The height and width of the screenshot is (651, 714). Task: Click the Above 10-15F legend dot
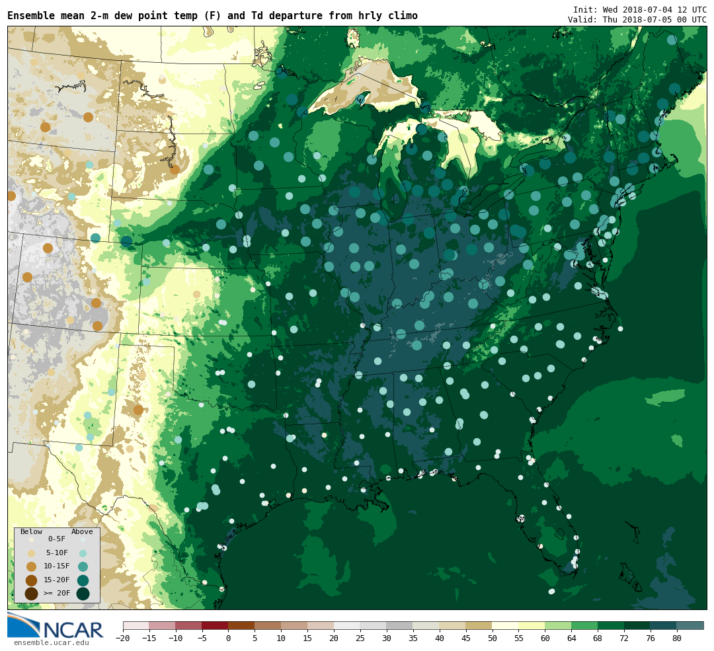(x=83, y=567)
